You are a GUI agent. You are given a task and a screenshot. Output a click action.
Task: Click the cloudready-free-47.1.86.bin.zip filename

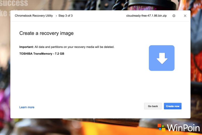point(146,16)
